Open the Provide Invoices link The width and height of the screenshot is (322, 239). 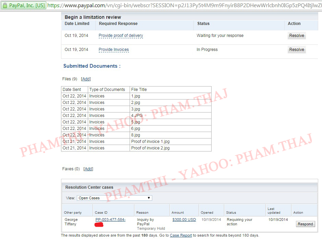pyautogui.click(x=114, y=50)
